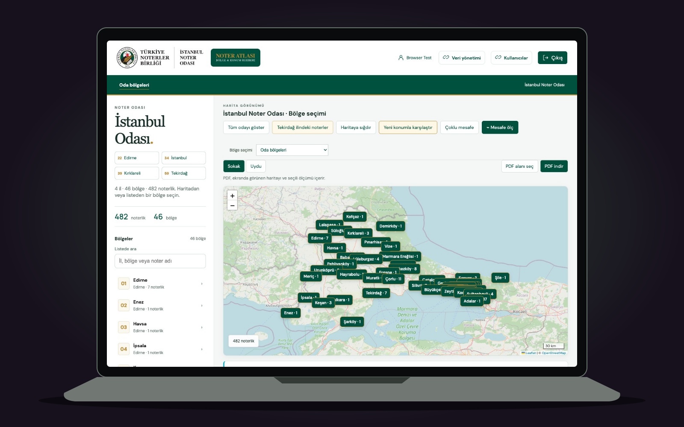684x427 pixels.
Task: Zoom out on the map
Action: click(x=232, y=205)
